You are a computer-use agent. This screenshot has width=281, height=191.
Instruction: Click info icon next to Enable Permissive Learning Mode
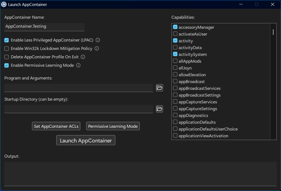(x=78, y=65)
